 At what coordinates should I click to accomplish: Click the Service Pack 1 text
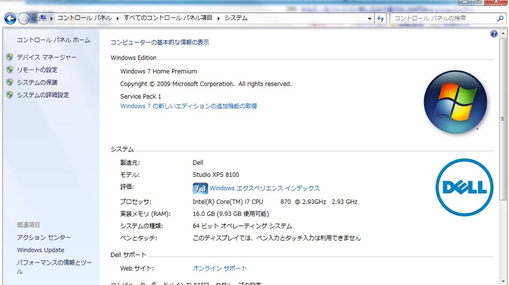click(141, 96)
